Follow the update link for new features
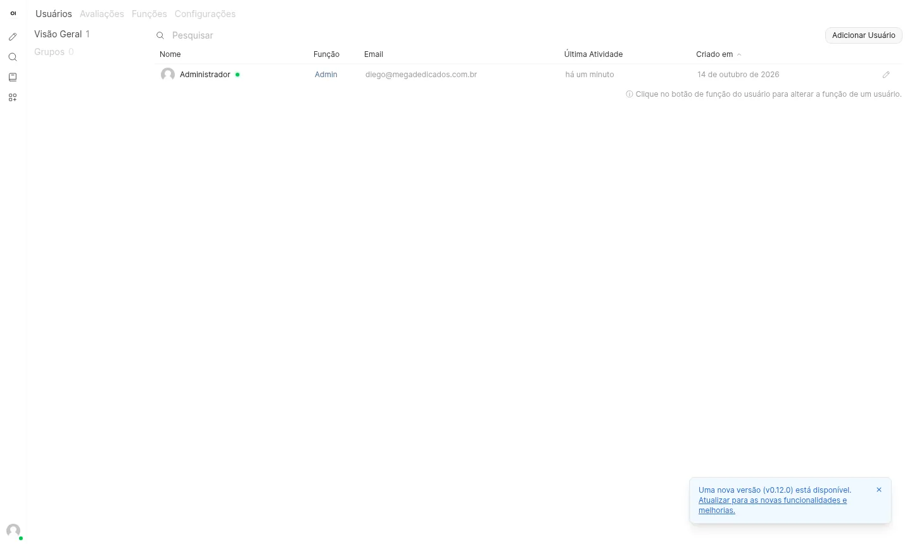Screen dimensions: 912x544 (773, 505)
